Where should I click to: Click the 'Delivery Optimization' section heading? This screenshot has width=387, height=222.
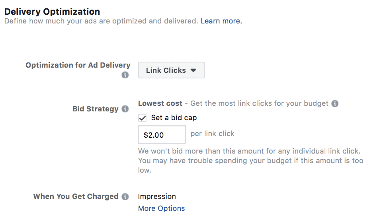pyautogui.click(x=52, y=12)
